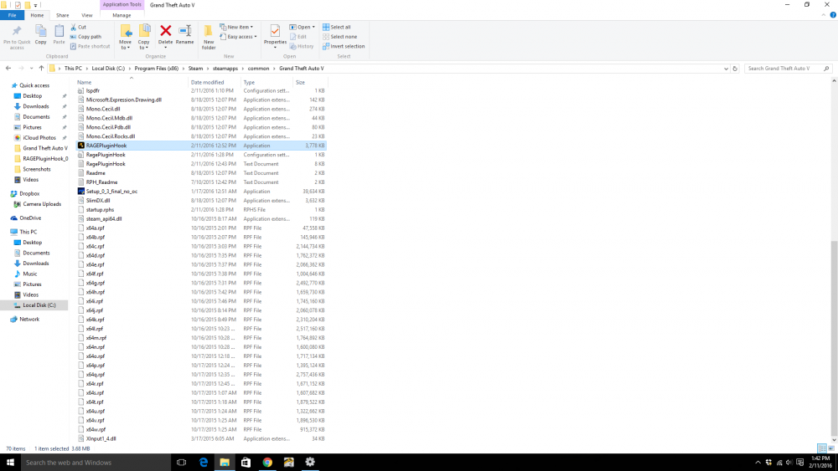Click the Windows Store taskbar icon

[246, 463]
